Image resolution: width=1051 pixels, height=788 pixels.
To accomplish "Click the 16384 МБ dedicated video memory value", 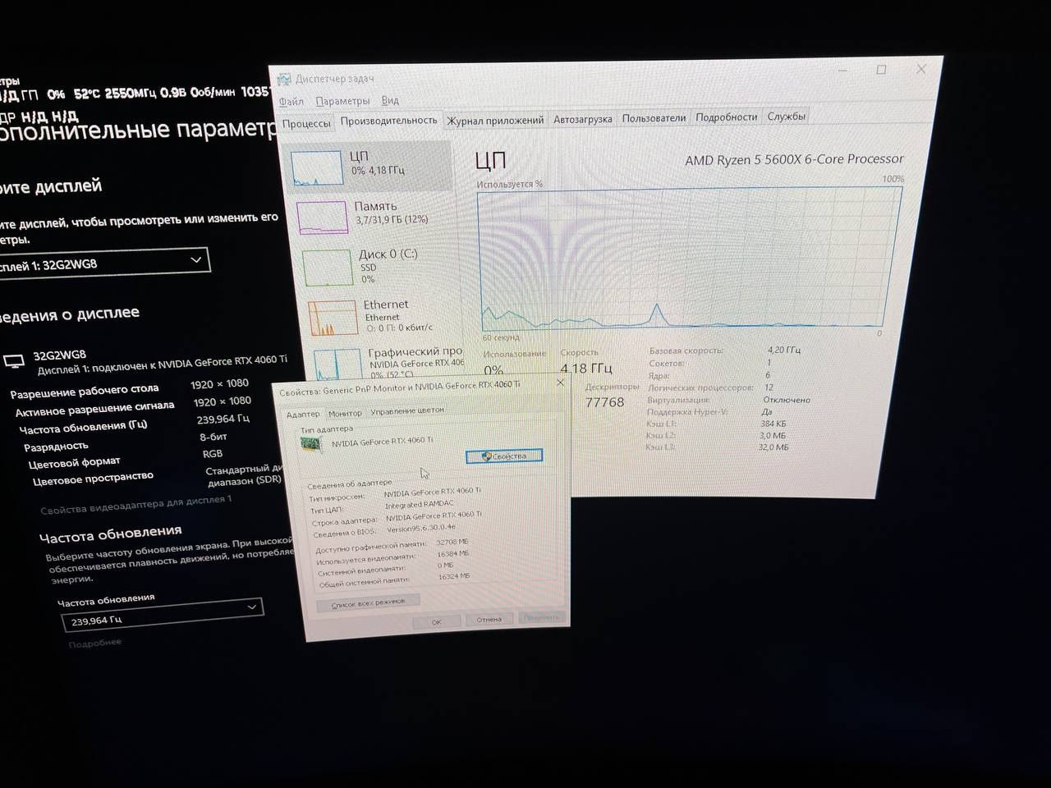I will 453,553.
